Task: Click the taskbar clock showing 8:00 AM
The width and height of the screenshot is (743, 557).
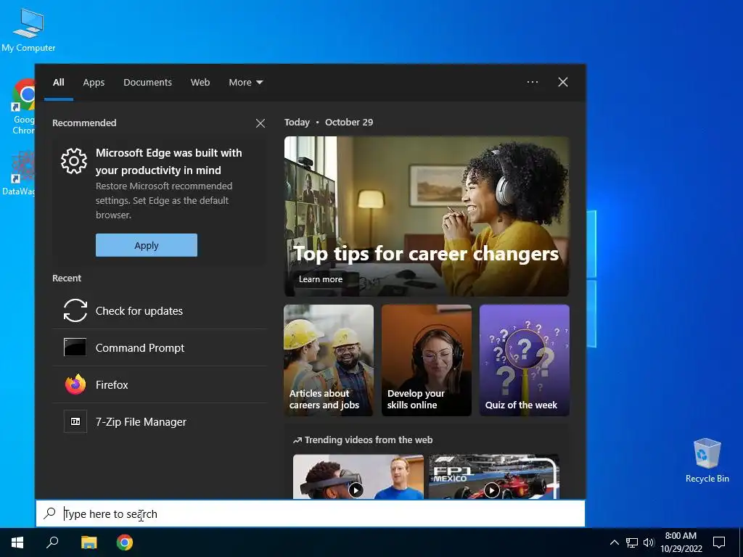Action: (x=681, y=542)
